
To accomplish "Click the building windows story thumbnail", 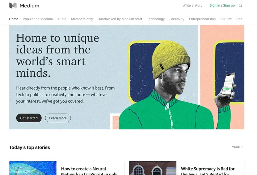I will [x=153, y=168].
